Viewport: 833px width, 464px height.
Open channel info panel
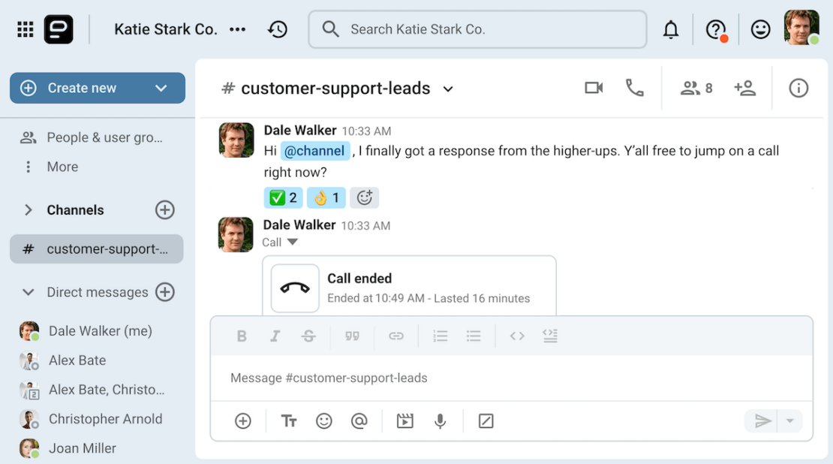(798, 89)
